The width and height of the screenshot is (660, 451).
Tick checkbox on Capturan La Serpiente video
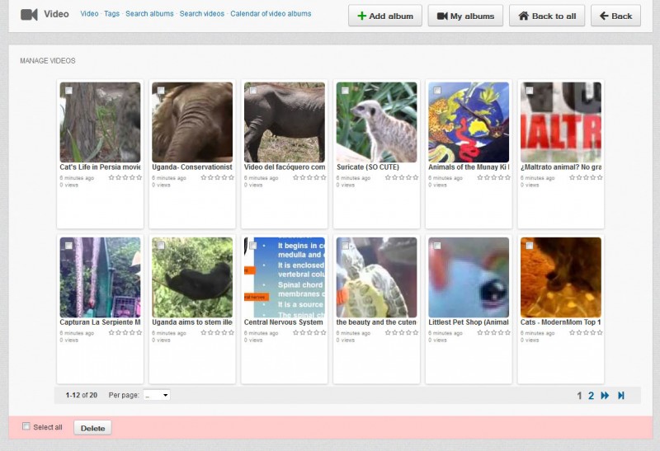pyautogui.click(x=68, y=245)
